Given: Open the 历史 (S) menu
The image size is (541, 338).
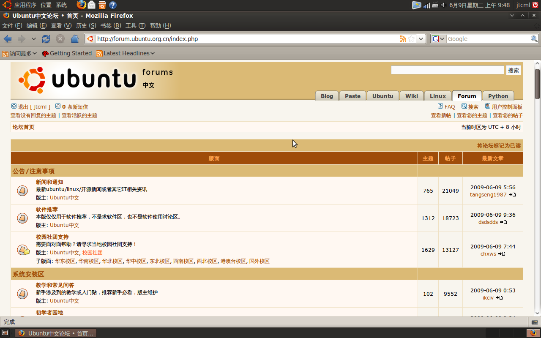Looking at the screenshot, I should pos(86,26).
